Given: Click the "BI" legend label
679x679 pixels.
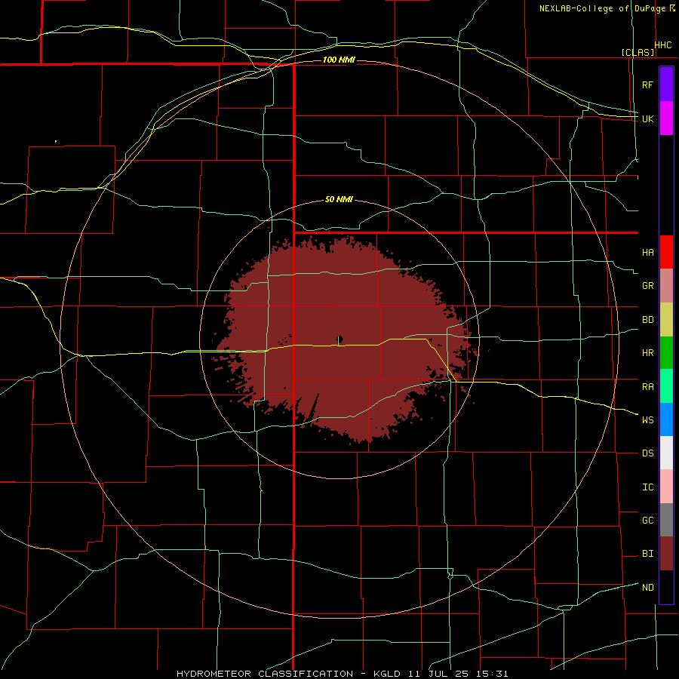Looking at the screenshot, I should (x=647, y=554).
